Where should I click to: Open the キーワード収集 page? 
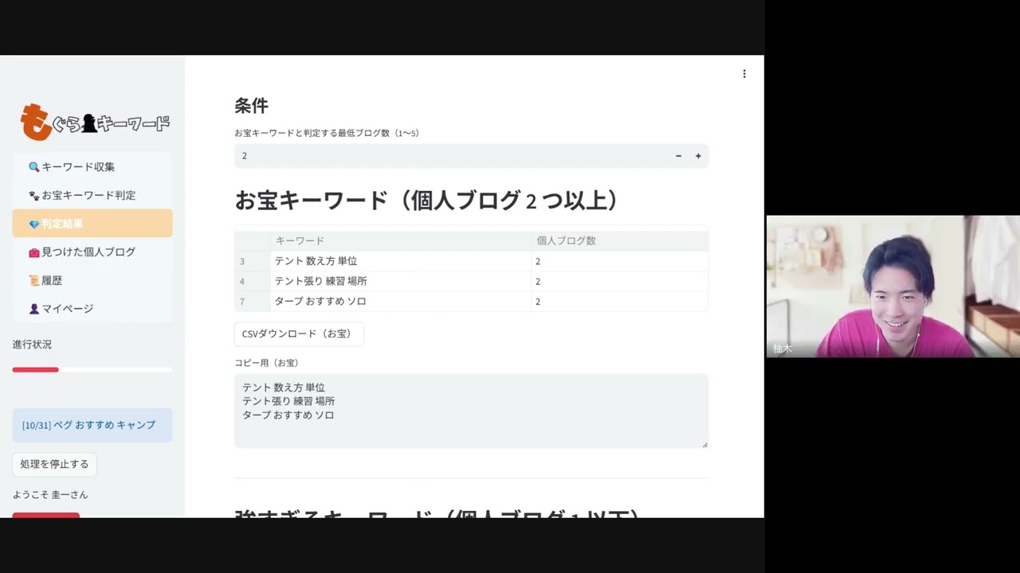[78, 167]
